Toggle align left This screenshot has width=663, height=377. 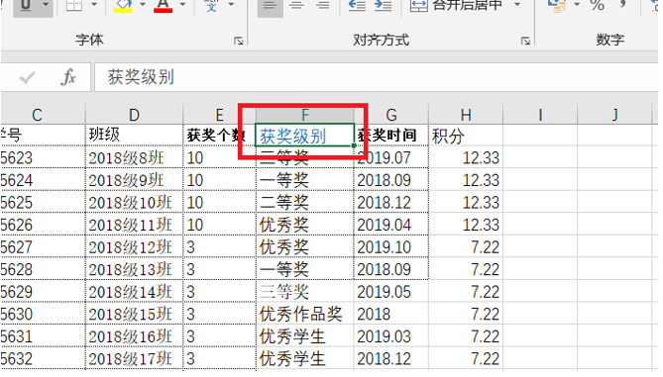[x=270, y=6]
